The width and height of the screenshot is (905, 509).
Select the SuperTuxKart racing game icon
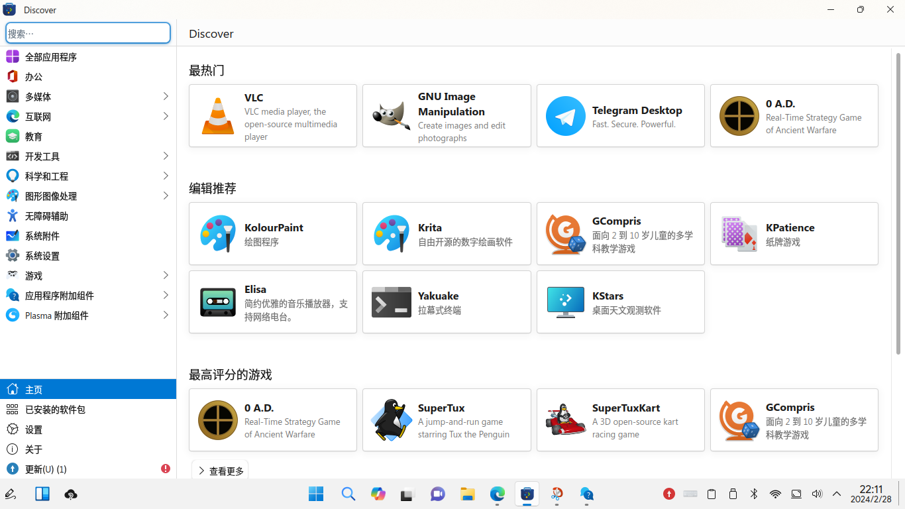pyautogui.click(x=565, y=420)
